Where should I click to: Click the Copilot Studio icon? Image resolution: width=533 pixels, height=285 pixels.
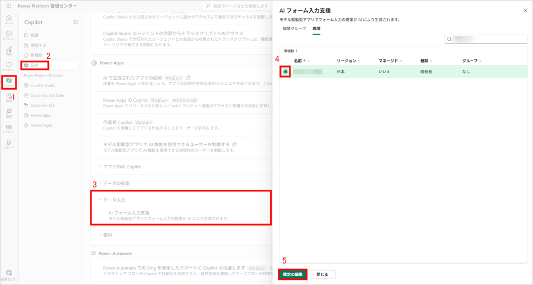click(x=26, y=85)
